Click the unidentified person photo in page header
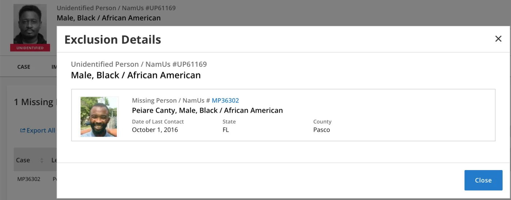Image resolution: width=511 pixels, height=200 pixels. [30, 24]
